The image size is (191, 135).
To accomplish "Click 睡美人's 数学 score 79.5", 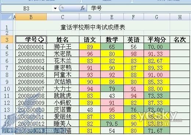I will coord(112,124).
